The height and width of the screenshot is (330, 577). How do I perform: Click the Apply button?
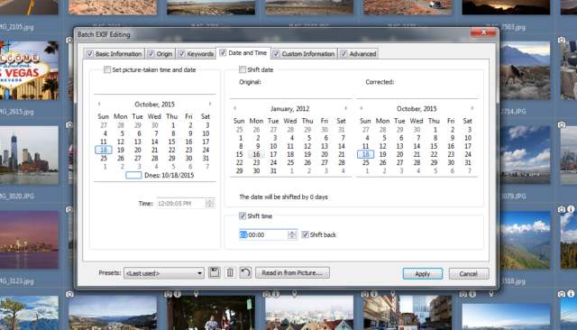tap(423, 274)
